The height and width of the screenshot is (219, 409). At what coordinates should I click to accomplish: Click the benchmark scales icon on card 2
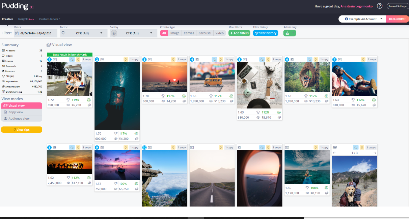click(x=136, y=133)
